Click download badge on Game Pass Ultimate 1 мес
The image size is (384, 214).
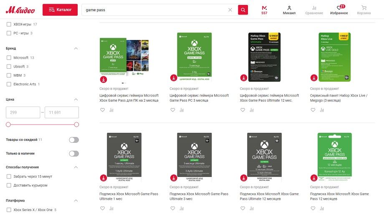104,178
